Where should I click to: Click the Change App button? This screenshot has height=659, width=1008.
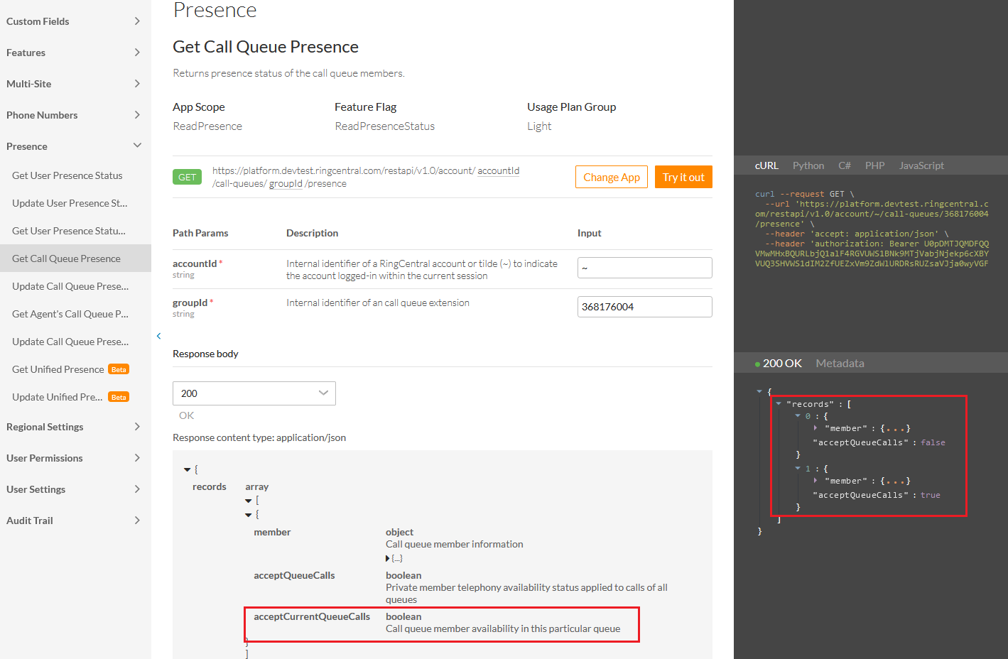(612, 177)
